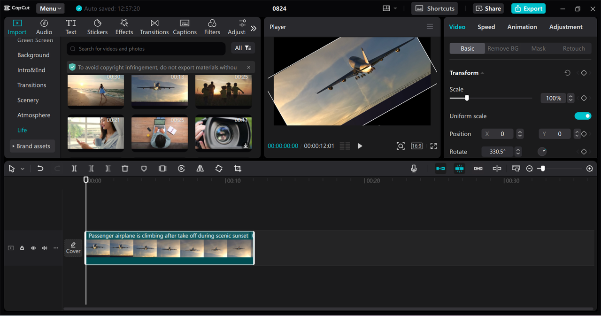Screen dimensions: 601x316
Task: Toggle auto snapping
Action: pyautogui.click(x=459, y=169)
